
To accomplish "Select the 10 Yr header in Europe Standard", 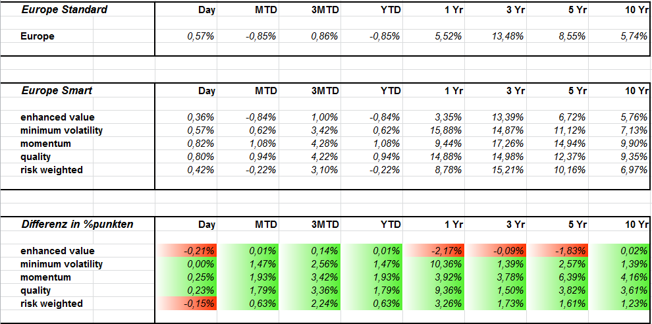I will click(635, 10).
